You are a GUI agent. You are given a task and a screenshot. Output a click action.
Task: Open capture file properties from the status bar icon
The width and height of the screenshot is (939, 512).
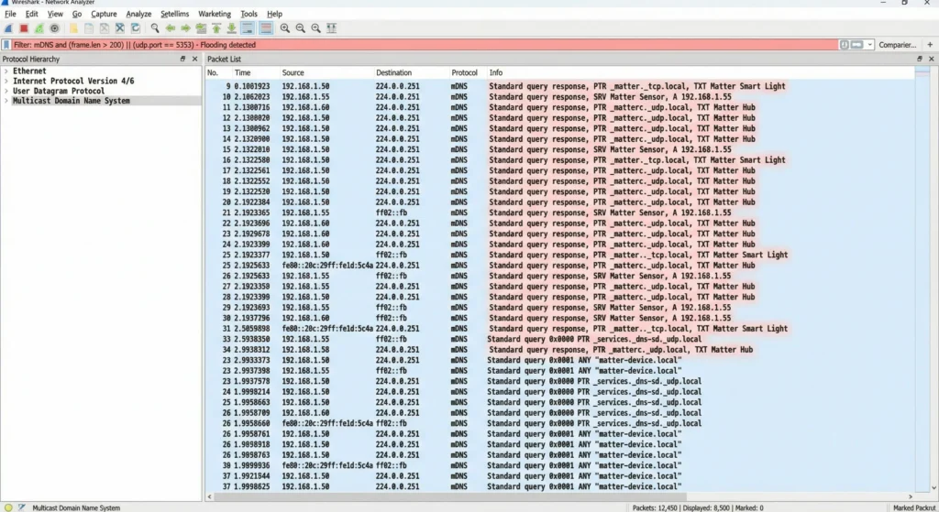tap(22, 507)
